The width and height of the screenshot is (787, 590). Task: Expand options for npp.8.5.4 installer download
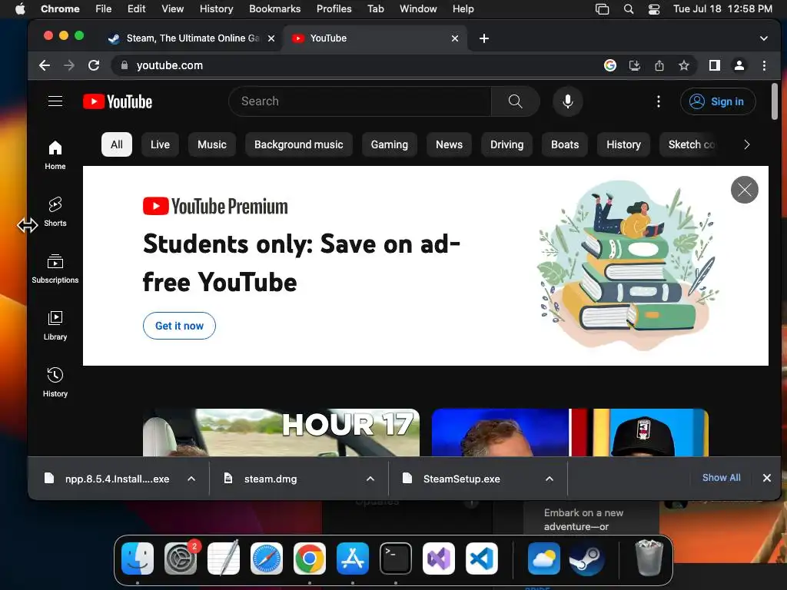191,479
